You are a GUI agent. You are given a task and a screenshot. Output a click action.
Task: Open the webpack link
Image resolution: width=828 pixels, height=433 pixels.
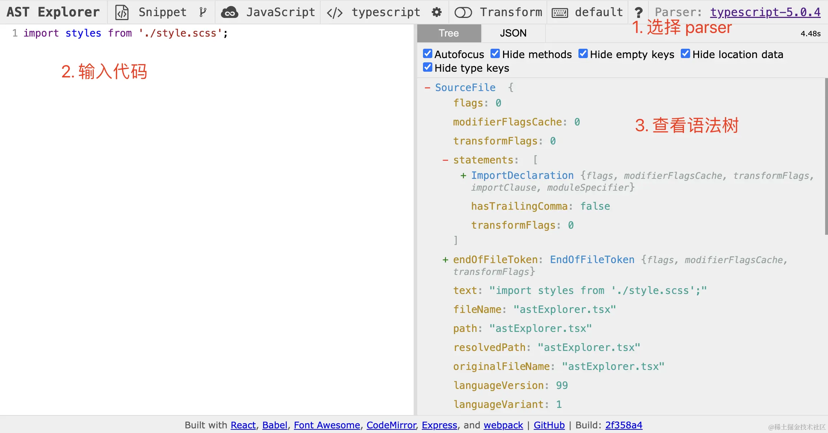point(503,425)
